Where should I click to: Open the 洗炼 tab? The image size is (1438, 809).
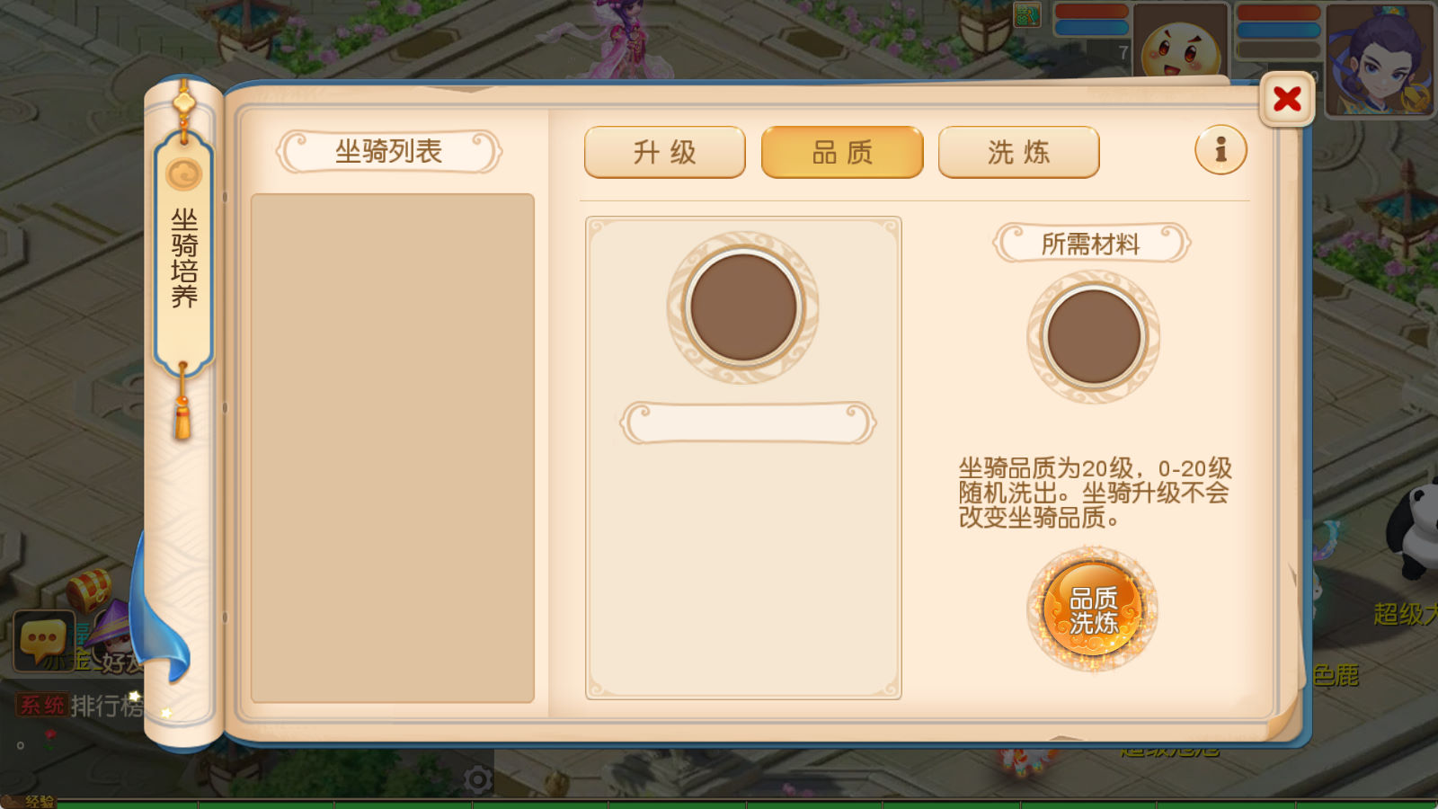(1019, 152)
